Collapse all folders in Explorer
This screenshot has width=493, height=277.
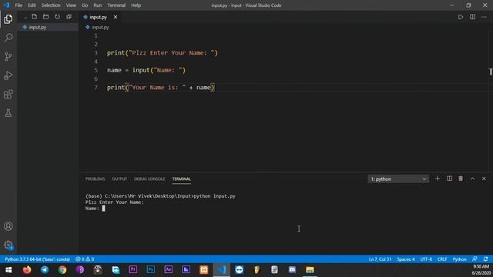coord(69,17)
